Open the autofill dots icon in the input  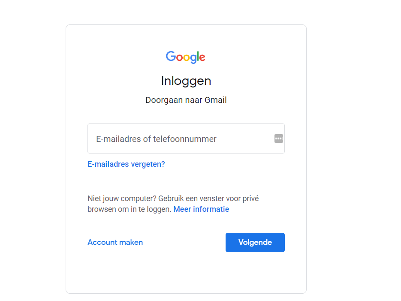pyautogui.click(x=278, y=138)
